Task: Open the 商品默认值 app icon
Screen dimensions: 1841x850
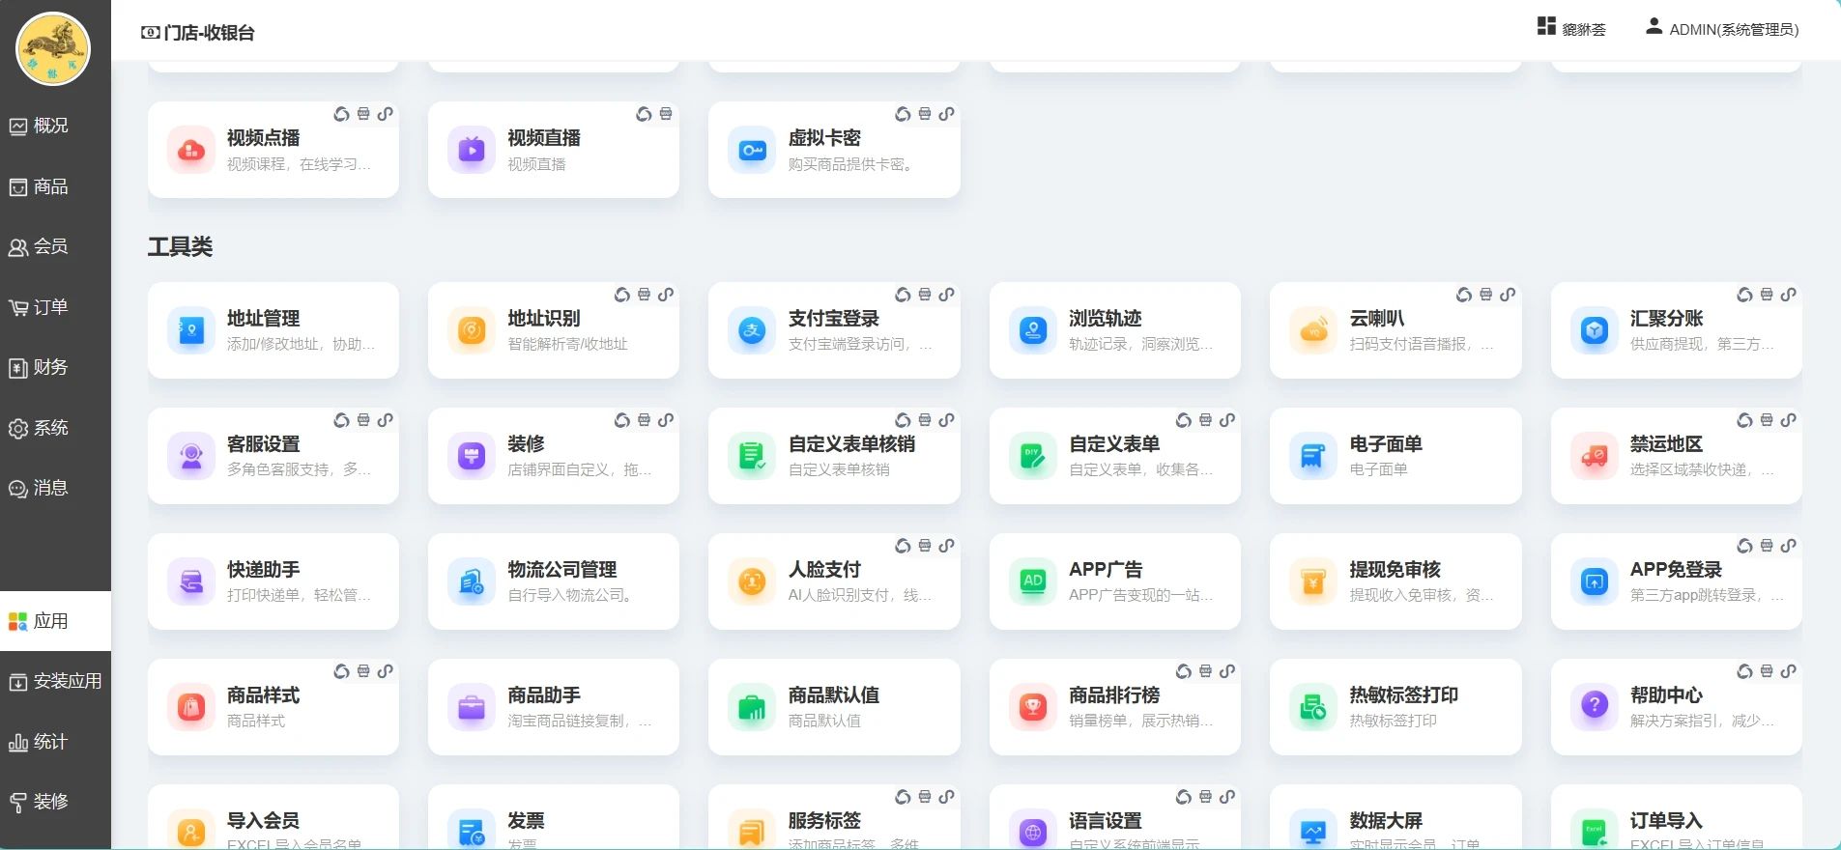Action: click(752, 707)
